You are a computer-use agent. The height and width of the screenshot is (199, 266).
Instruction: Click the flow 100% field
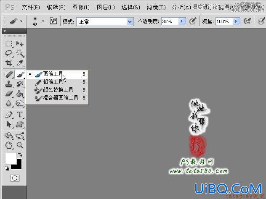coord(224,21)
